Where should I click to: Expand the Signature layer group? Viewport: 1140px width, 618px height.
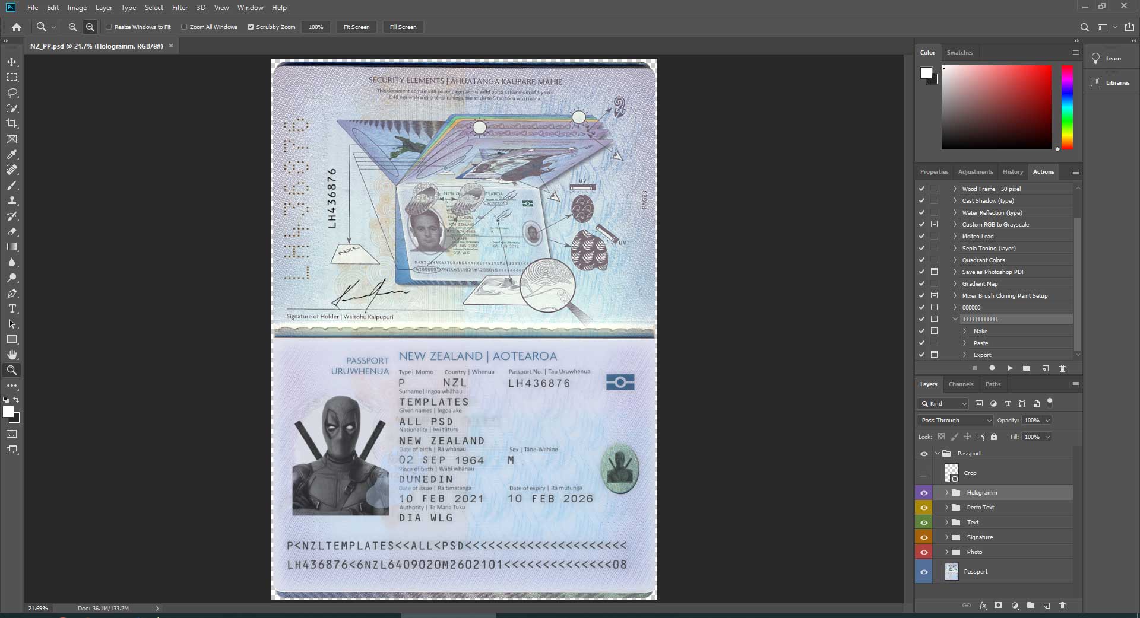coord(946,537)
